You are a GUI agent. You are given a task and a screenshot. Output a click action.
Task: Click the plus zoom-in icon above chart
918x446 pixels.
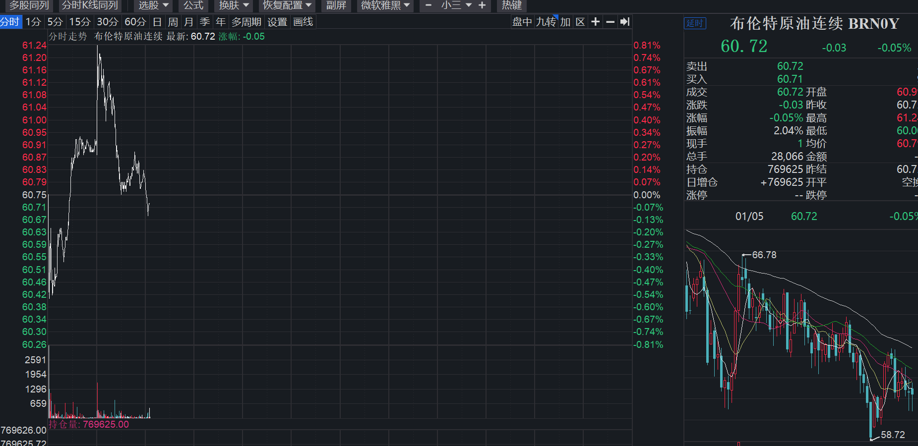tap(596, 22)
